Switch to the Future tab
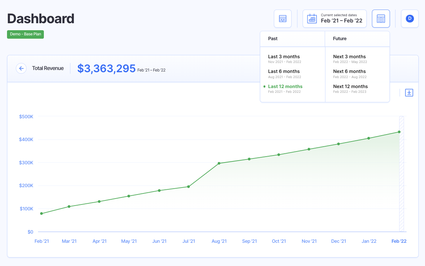This screenshot has height=266, width=425. click(339, 38)
